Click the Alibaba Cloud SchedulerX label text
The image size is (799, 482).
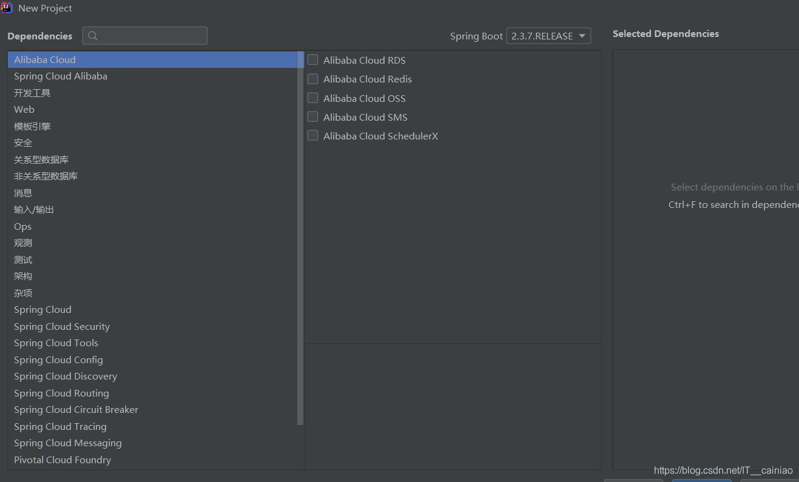tap(381, 136)
